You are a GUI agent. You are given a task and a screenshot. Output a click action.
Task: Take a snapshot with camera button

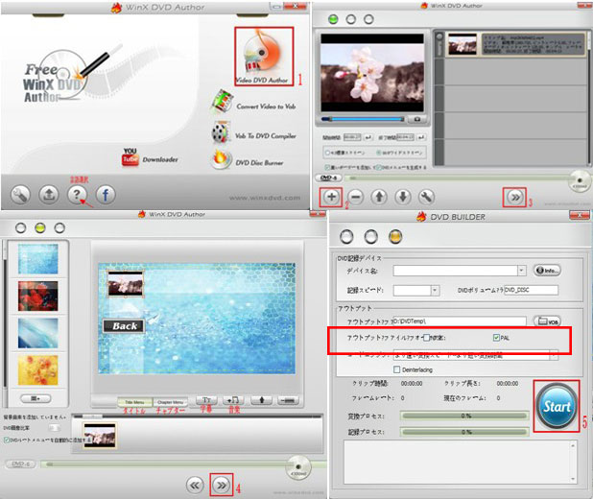(x=417, y=119)
